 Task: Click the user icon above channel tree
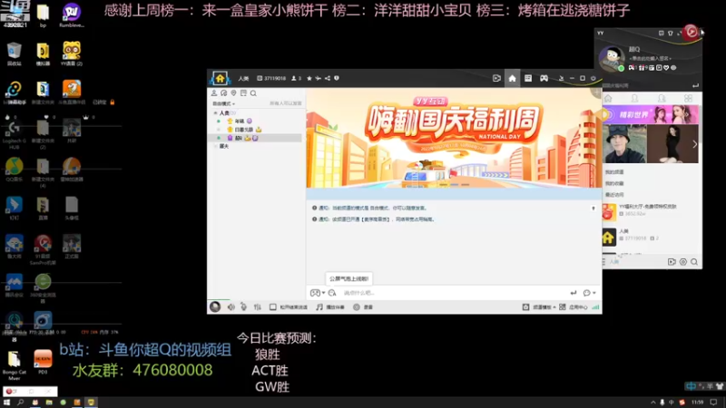[x=214, y=93]
